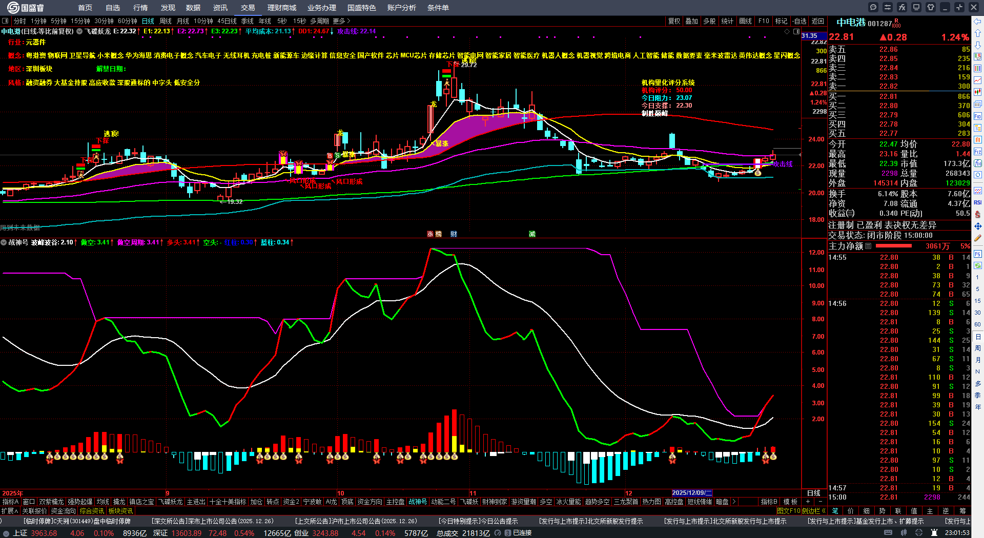The width and height of the screenshot is (984, 538).
Task: Open the fx formula manager icon
Action: [902, 7]
